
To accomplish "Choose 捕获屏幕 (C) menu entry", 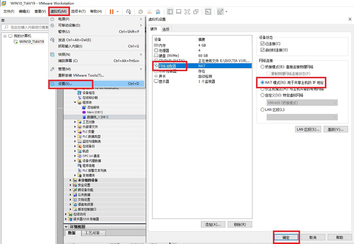I will click(97, 61).
